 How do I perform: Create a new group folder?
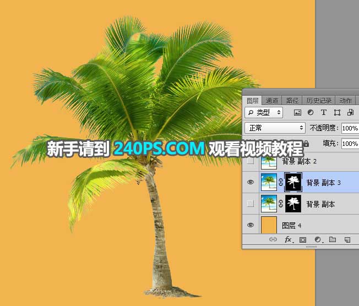pyautogui.click(x=333, y=239)
